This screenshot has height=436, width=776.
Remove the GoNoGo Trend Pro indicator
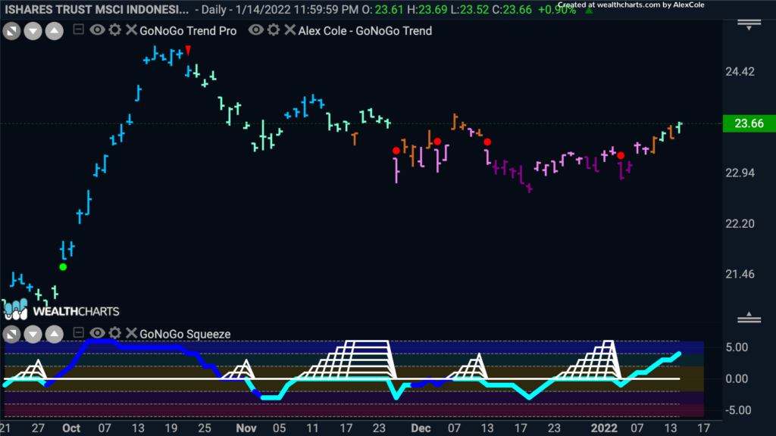click(131, 30)
